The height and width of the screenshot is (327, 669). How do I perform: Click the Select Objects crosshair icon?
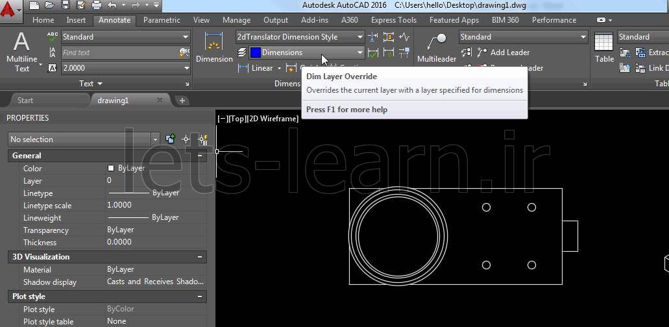tap(186, 139)
